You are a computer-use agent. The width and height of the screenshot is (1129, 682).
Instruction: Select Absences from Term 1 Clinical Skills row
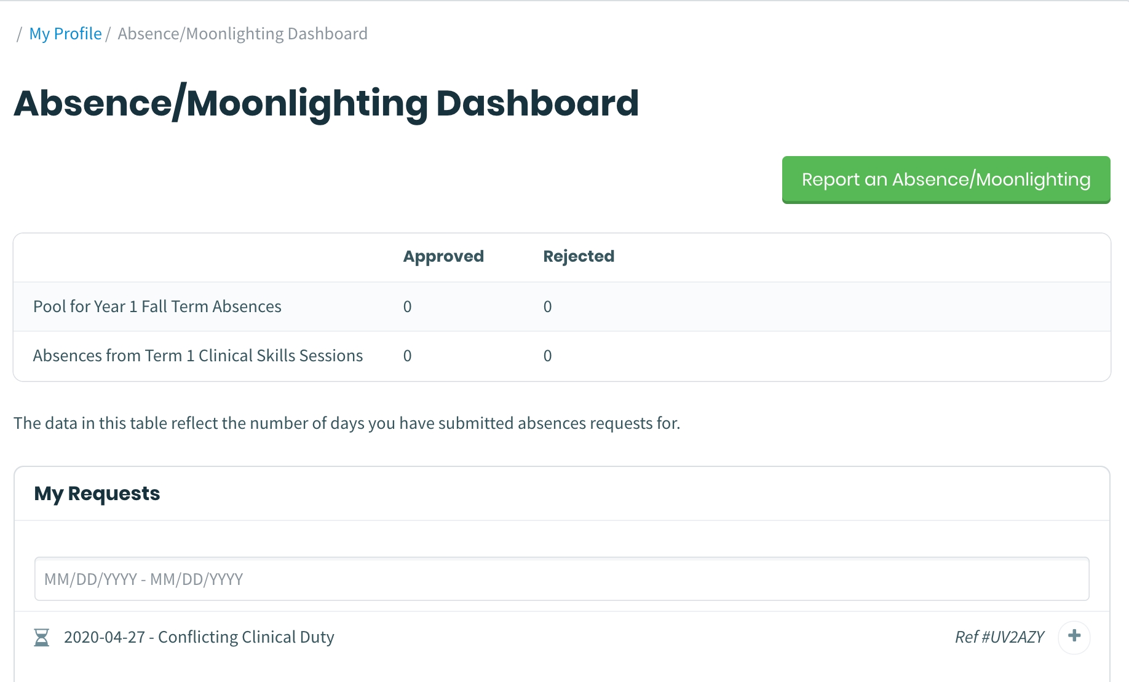click(198, 356)
